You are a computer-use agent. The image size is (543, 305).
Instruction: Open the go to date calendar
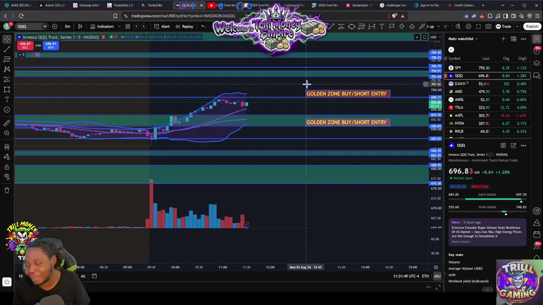[94, 276]
